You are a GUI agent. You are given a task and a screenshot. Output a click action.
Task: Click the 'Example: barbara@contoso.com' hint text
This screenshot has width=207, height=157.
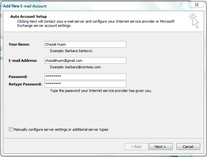(75, 67)
